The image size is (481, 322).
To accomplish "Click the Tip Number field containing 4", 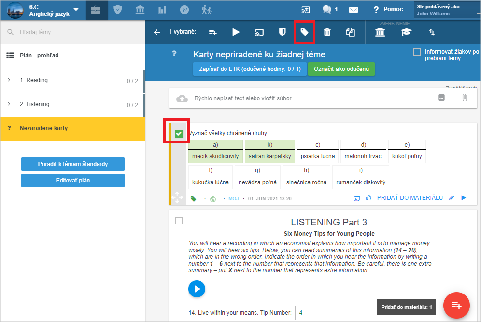I will [301, 312].
